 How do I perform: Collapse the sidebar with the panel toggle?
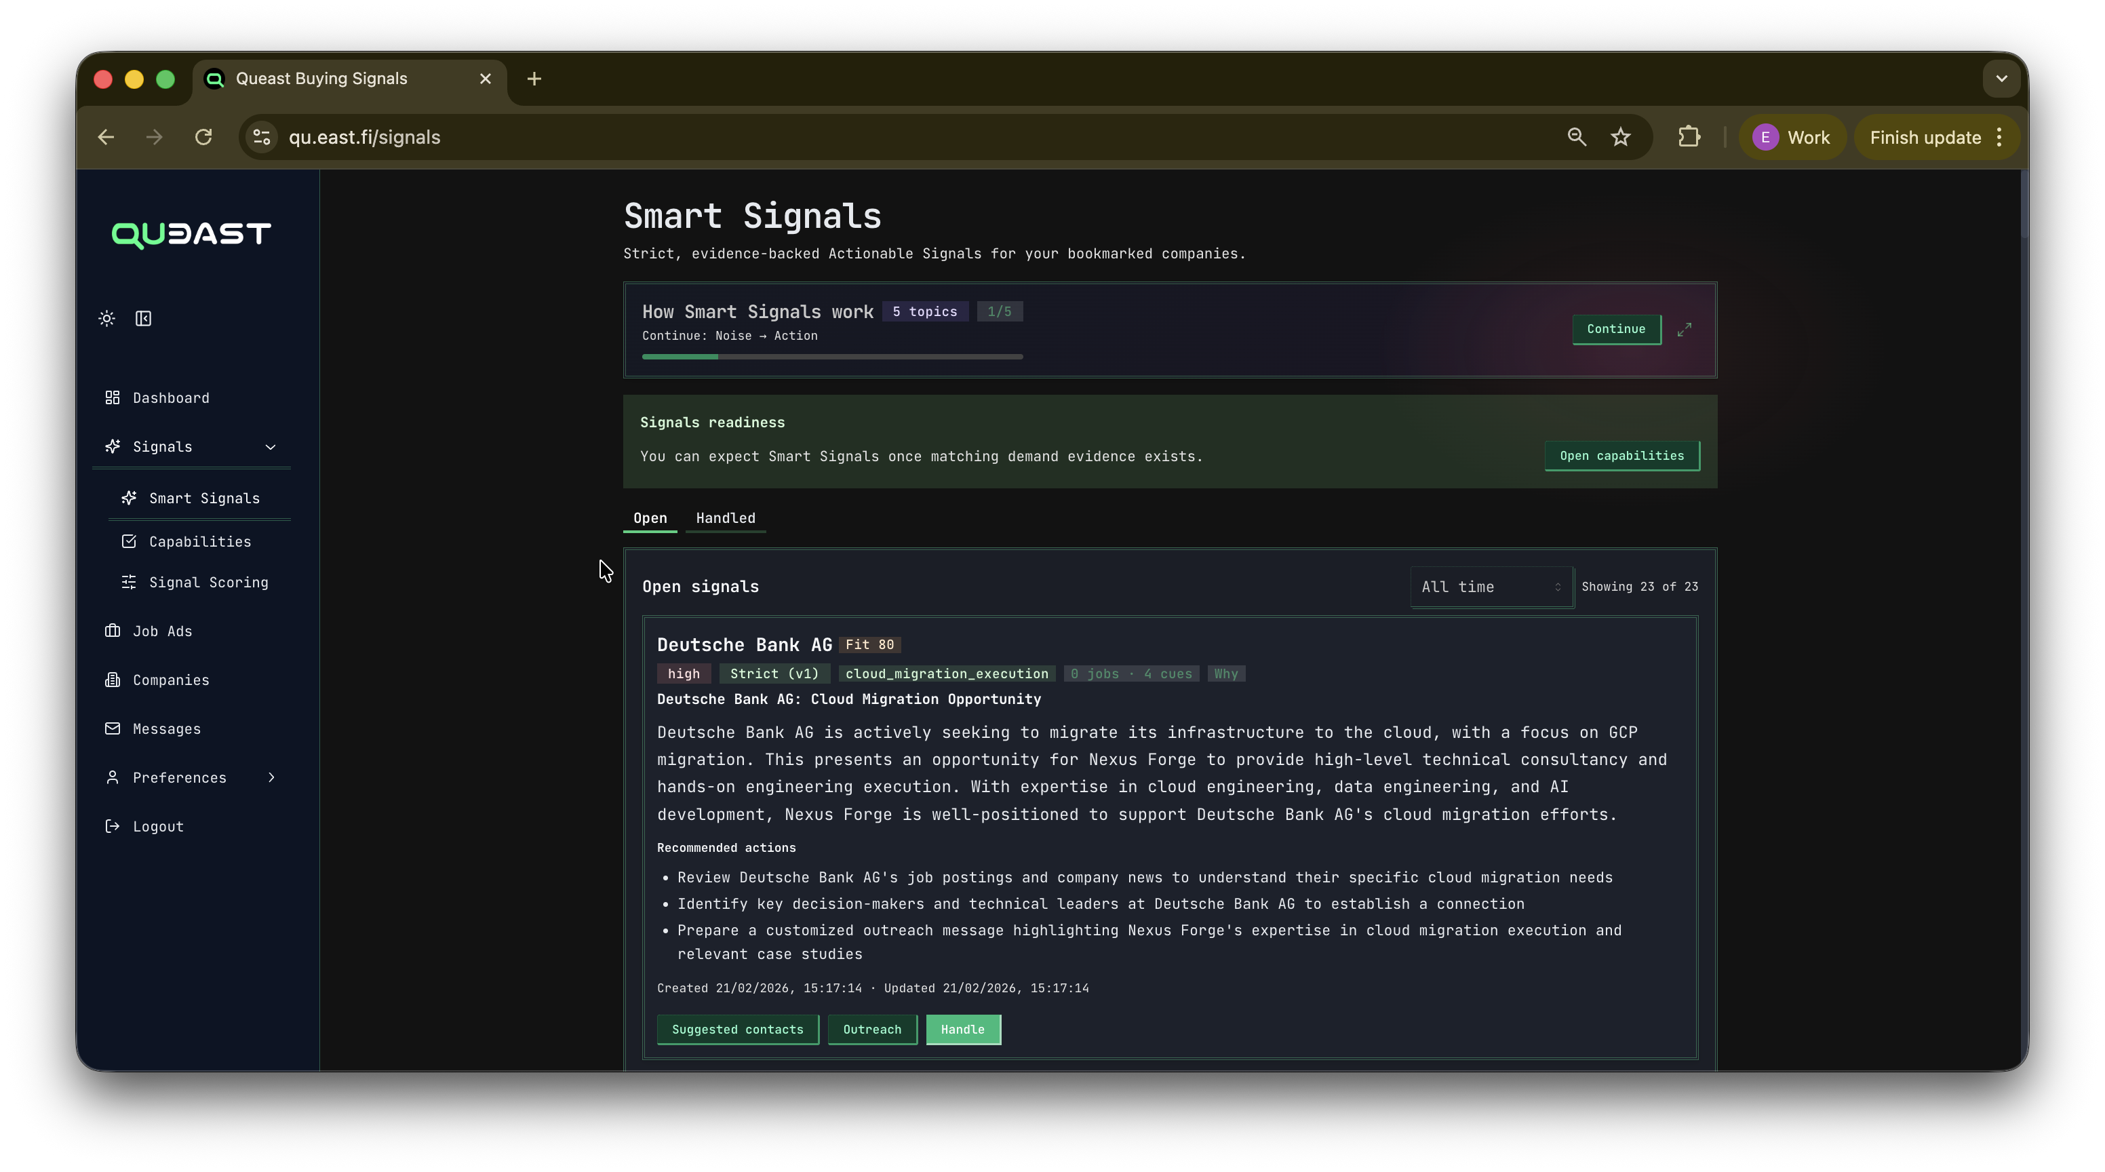[143, 319]
